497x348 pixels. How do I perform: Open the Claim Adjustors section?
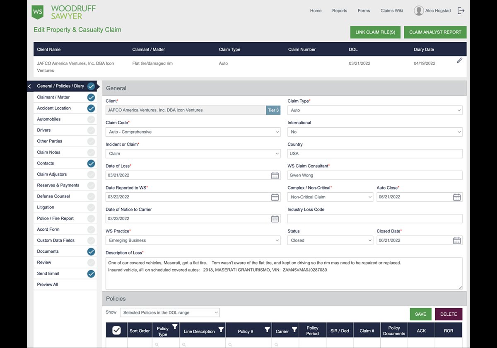pos(65,174)
